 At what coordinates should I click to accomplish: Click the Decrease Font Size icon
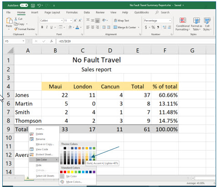point(80,21)
